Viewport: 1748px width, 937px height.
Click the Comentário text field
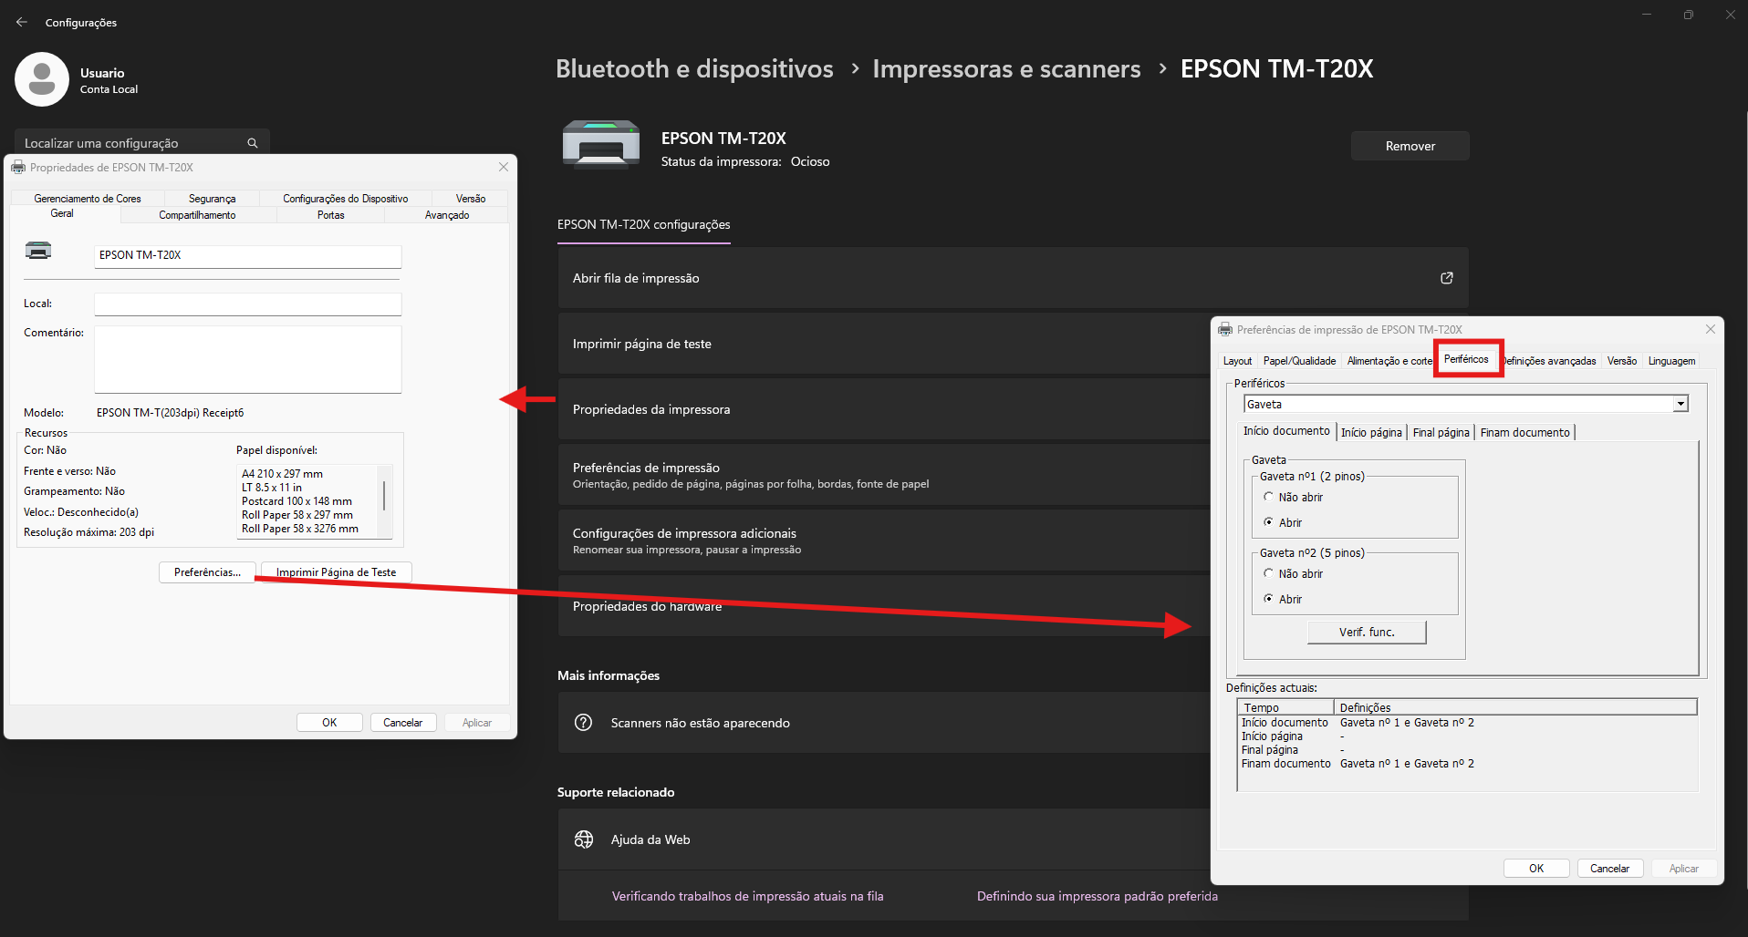[x=247, y=359]
